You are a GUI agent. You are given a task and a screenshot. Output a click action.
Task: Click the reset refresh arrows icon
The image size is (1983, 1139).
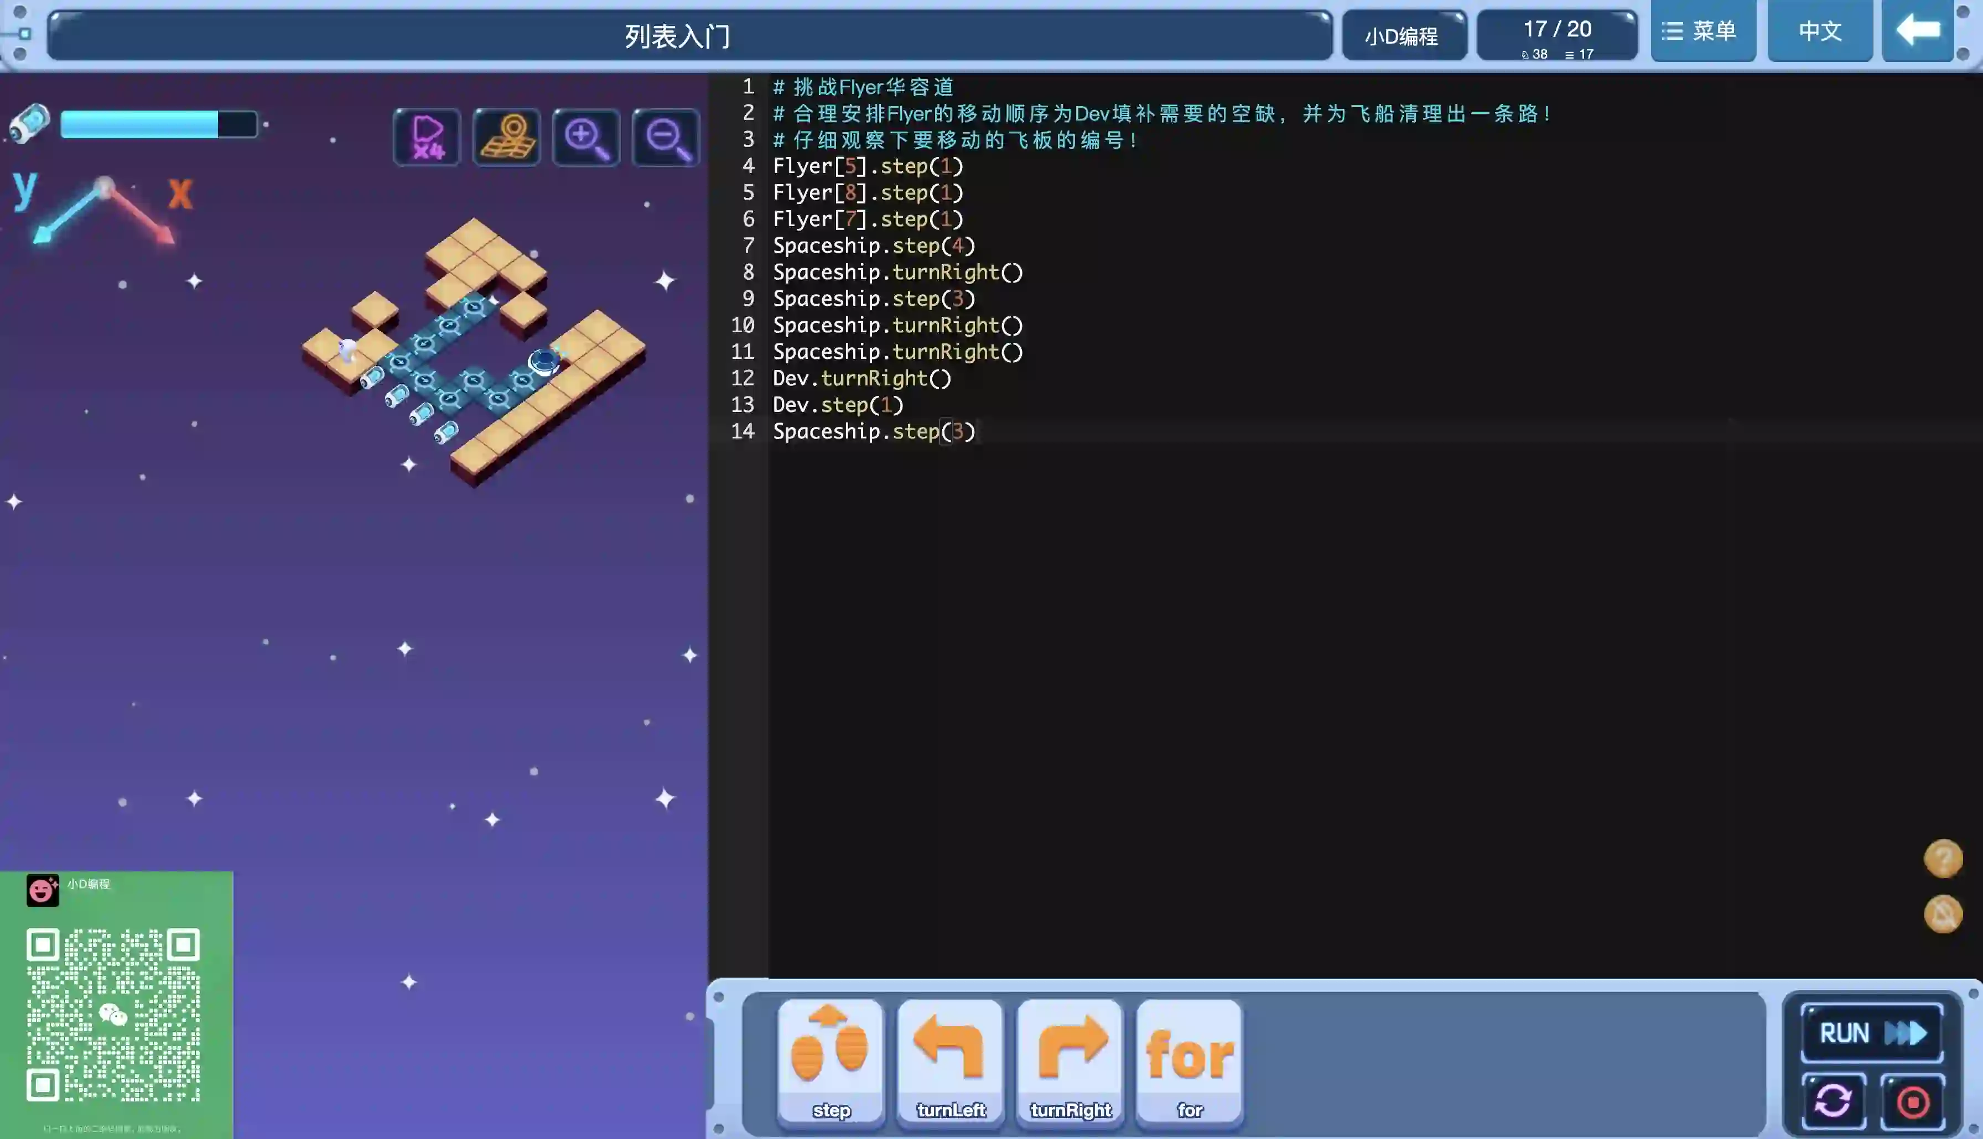[x=1833, y=1101]
